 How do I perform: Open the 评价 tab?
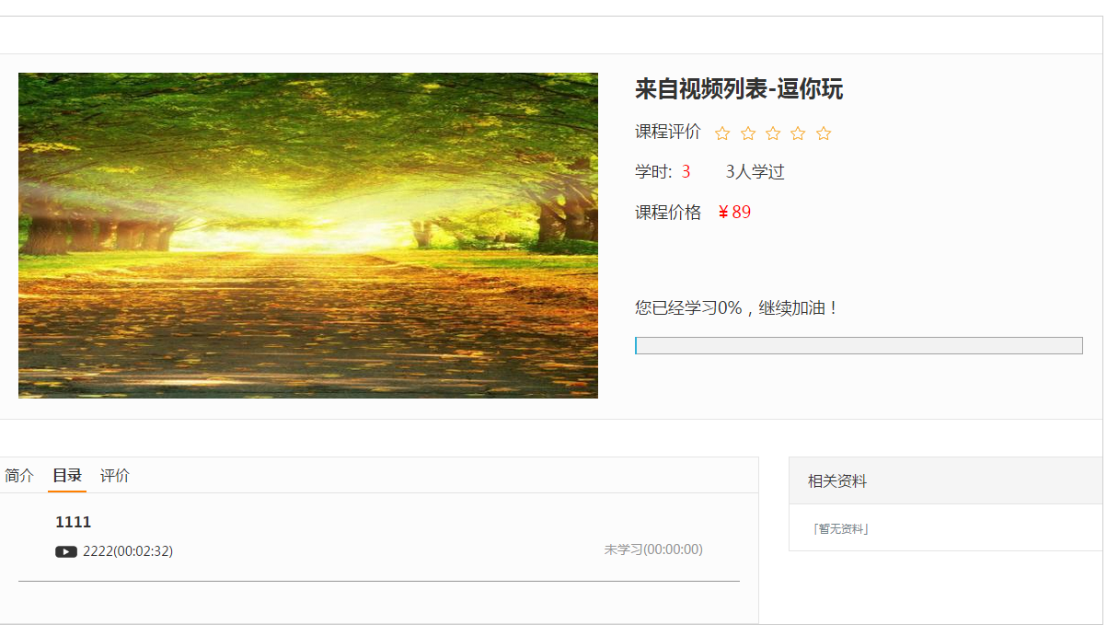coord(115,476)
